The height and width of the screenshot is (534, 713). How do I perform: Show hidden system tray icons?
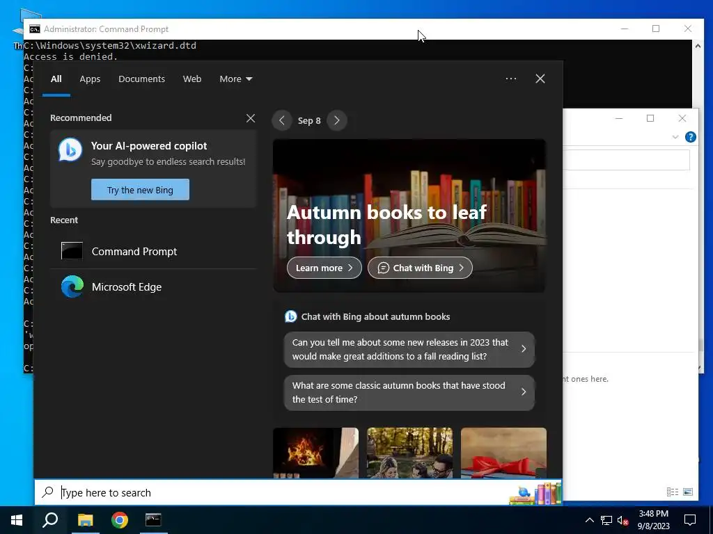pyautogui.click(x=589, y=520)
